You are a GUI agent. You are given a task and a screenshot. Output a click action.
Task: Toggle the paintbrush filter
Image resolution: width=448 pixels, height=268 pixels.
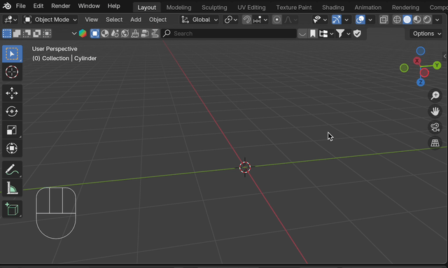(135, 34)
